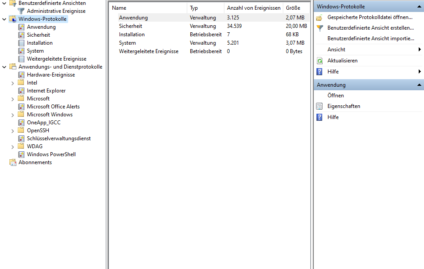Select the System row in the log list
This screenshot has height=269, width=424.
tap(127, 43)
